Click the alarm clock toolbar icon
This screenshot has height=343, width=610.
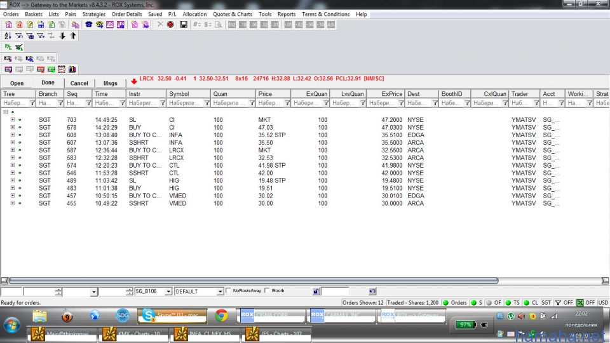tap(62, 69)
